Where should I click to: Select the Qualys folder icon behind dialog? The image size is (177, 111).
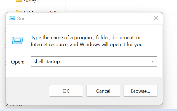(19, 1)
